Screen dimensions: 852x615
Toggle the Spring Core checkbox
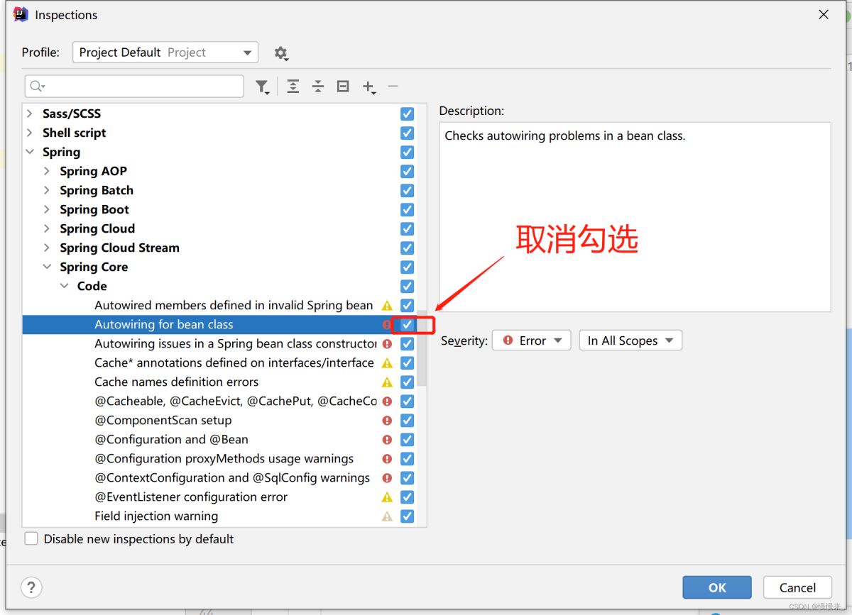click(407, 267)
